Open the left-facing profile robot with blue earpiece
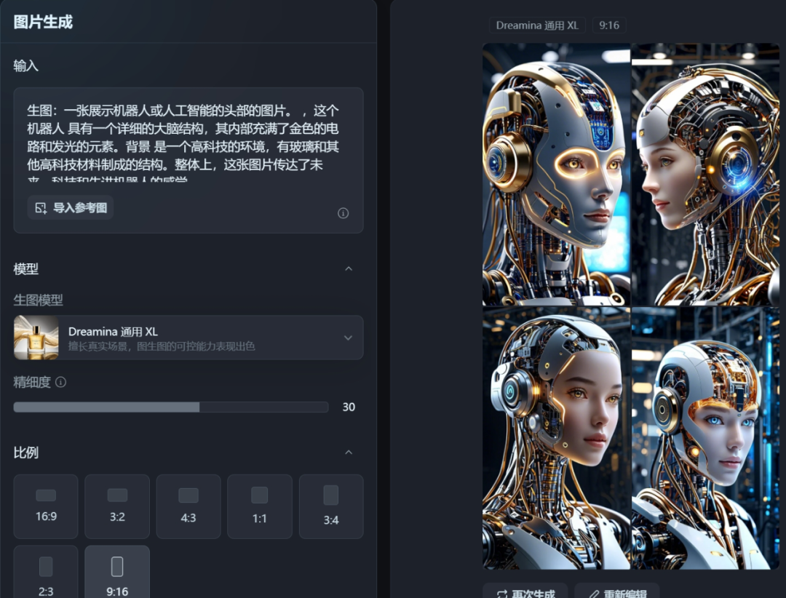The image size is (786, 598). 705,174
